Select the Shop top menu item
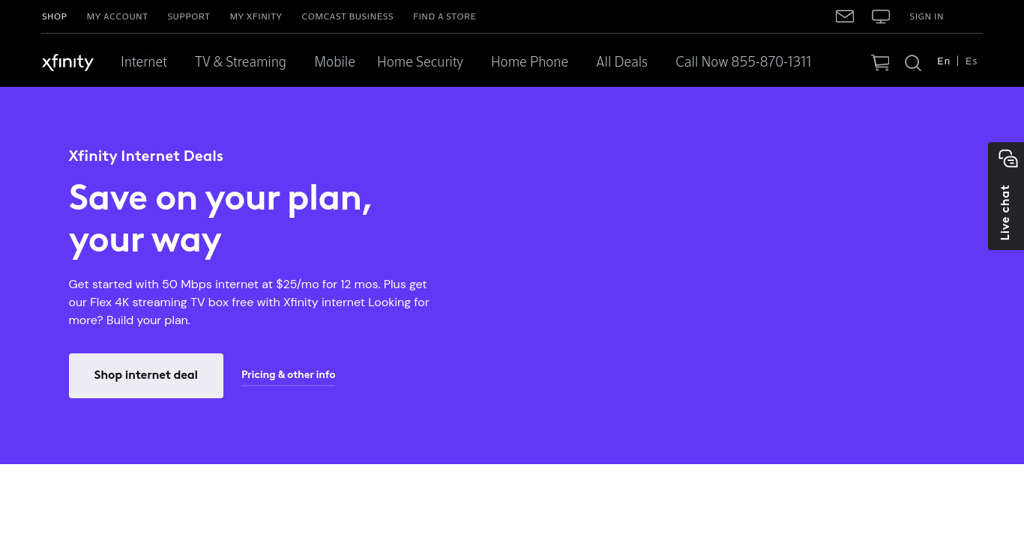 tap(54, 16)
